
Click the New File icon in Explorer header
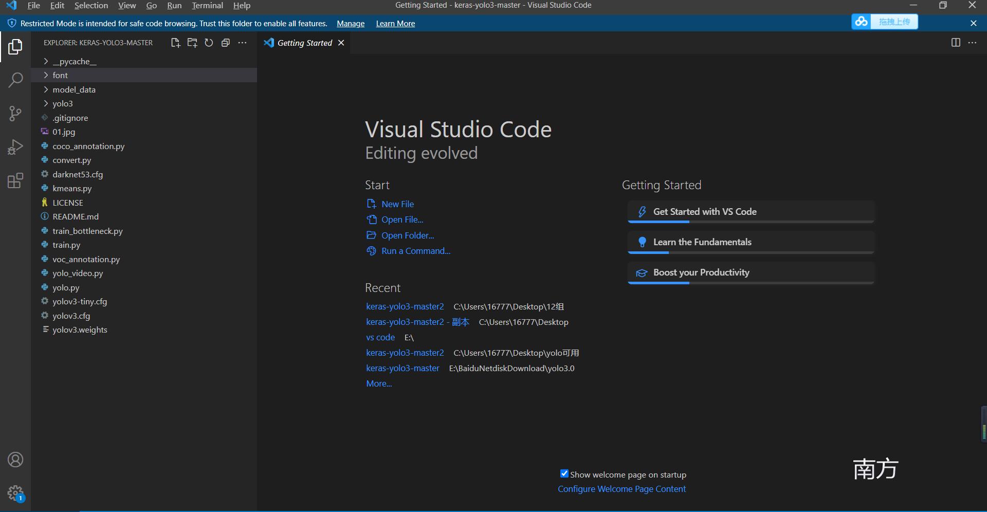pyautogui.click(x=175, y=43)
